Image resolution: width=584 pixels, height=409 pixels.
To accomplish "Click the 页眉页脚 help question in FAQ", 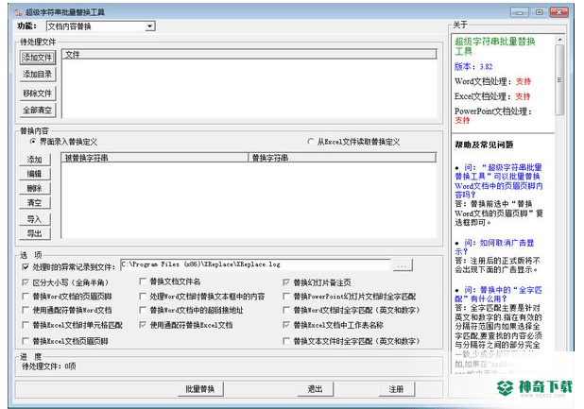I will (x=499, y=180).
